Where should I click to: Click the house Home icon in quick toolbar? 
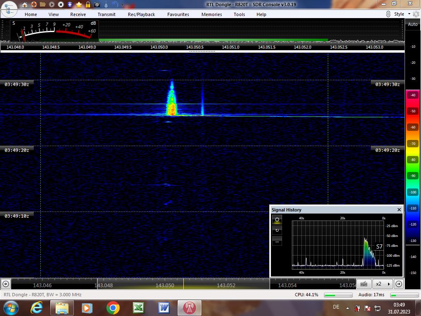coord(24,4)
